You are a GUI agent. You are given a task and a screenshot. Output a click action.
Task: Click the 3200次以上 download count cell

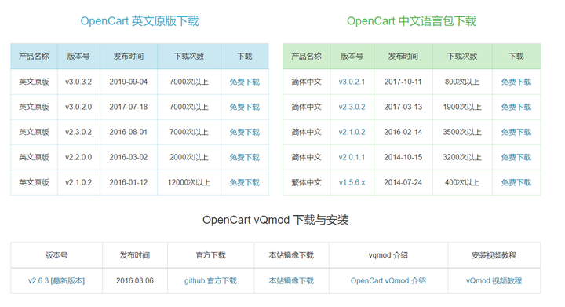(462, 158)
